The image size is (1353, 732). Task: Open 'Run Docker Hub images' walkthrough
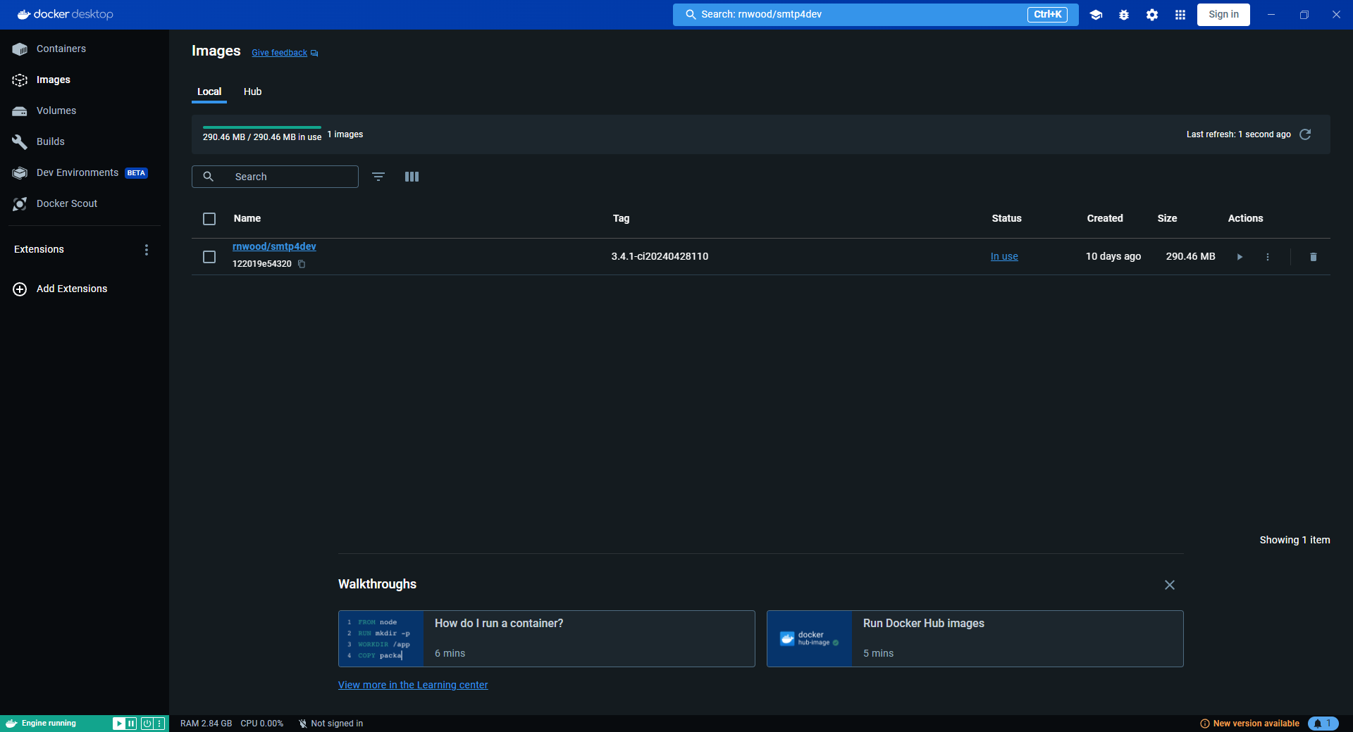click(975, 638)
